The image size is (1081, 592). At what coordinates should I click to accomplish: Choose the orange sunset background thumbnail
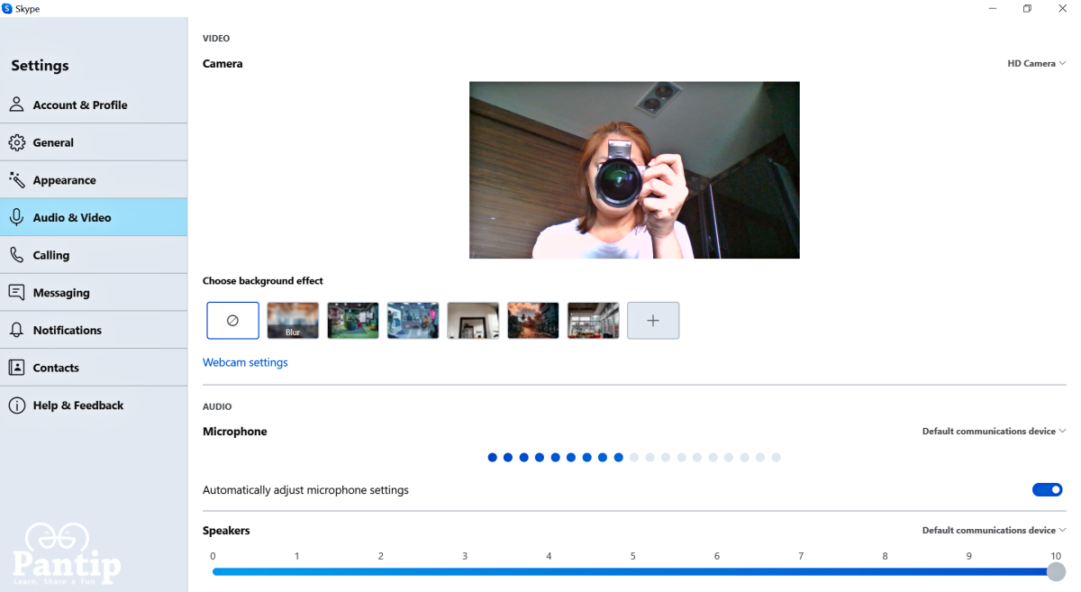[x=533, y=321]
